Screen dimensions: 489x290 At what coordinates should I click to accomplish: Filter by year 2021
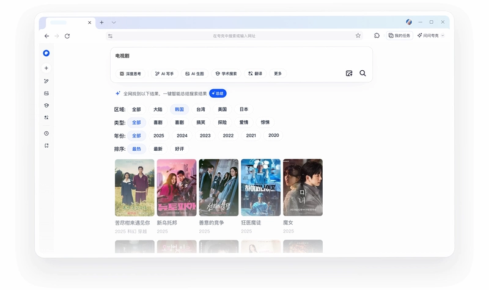(251, 136)
